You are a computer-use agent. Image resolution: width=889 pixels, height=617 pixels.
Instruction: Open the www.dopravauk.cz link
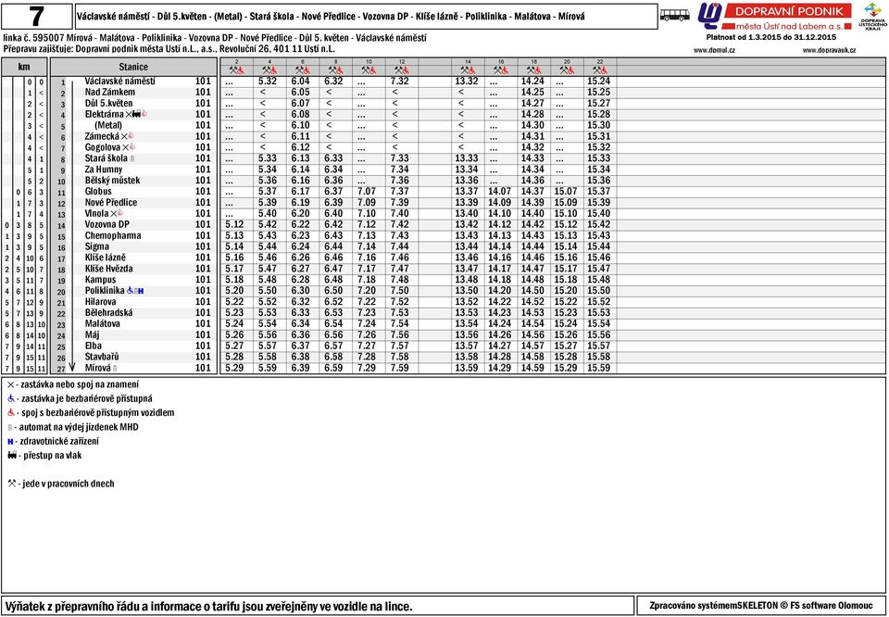pyautogui.click(x=829, y=50)
